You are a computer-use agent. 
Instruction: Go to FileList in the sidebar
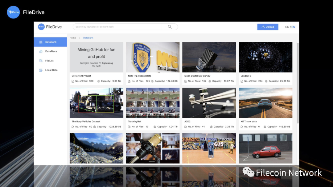50,61
